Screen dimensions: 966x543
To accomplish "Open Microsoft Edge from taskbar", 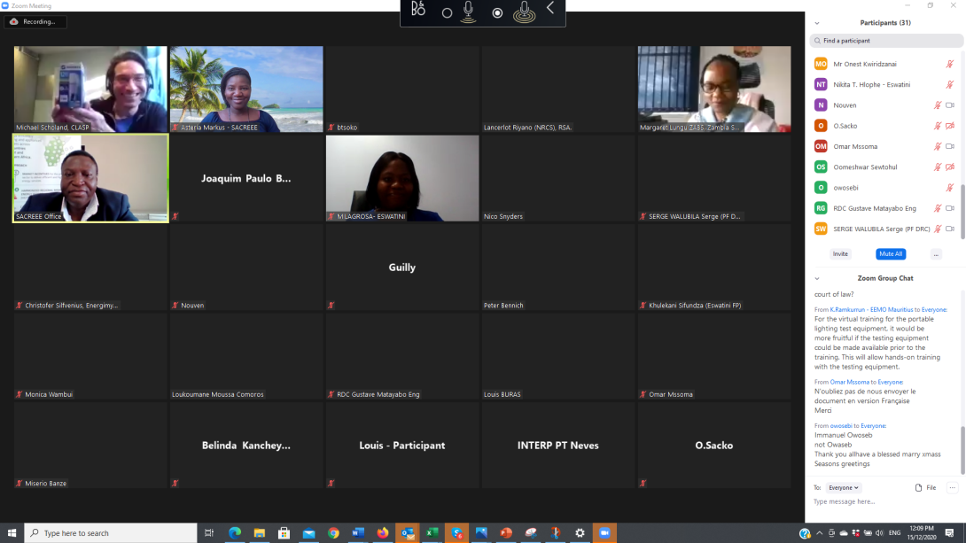I will tap(235, 533).
